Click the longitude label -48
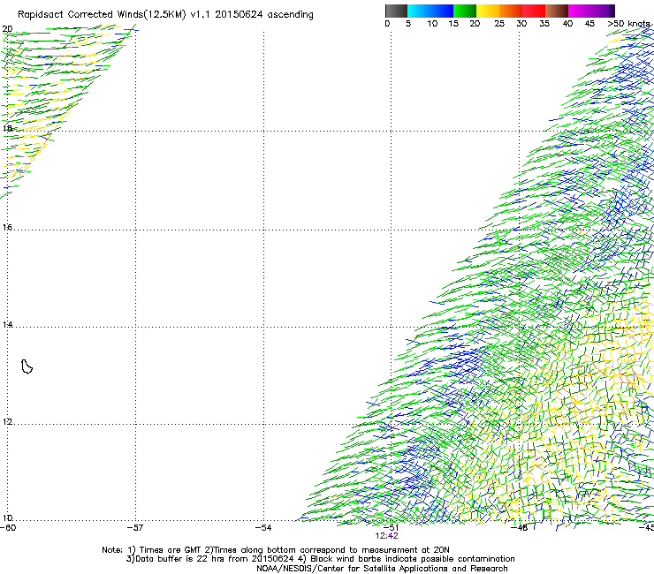654x574 pixels. coord(520,528)
